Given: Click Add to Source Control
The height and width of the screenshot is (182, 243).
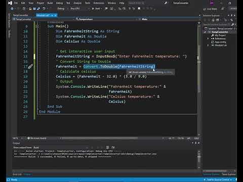Looking at the screenshot, I should (218, 179).
